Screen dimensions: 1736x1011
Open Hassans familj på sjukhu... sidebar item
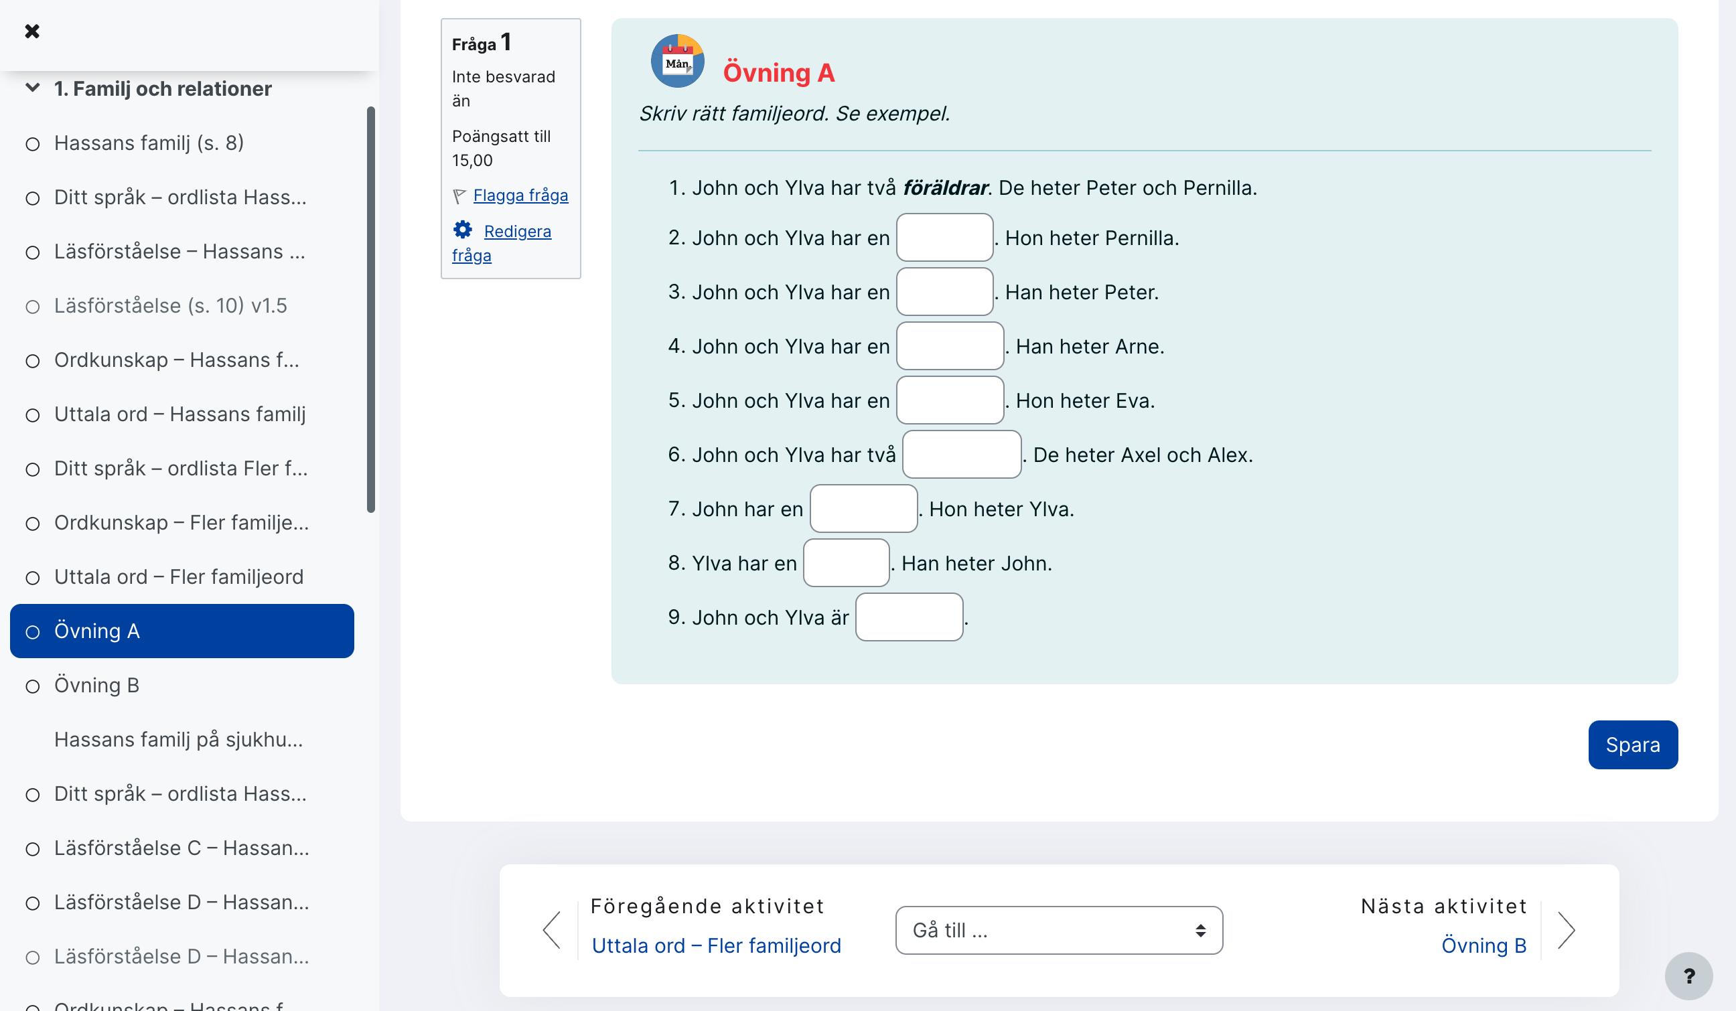pos(178,740)
